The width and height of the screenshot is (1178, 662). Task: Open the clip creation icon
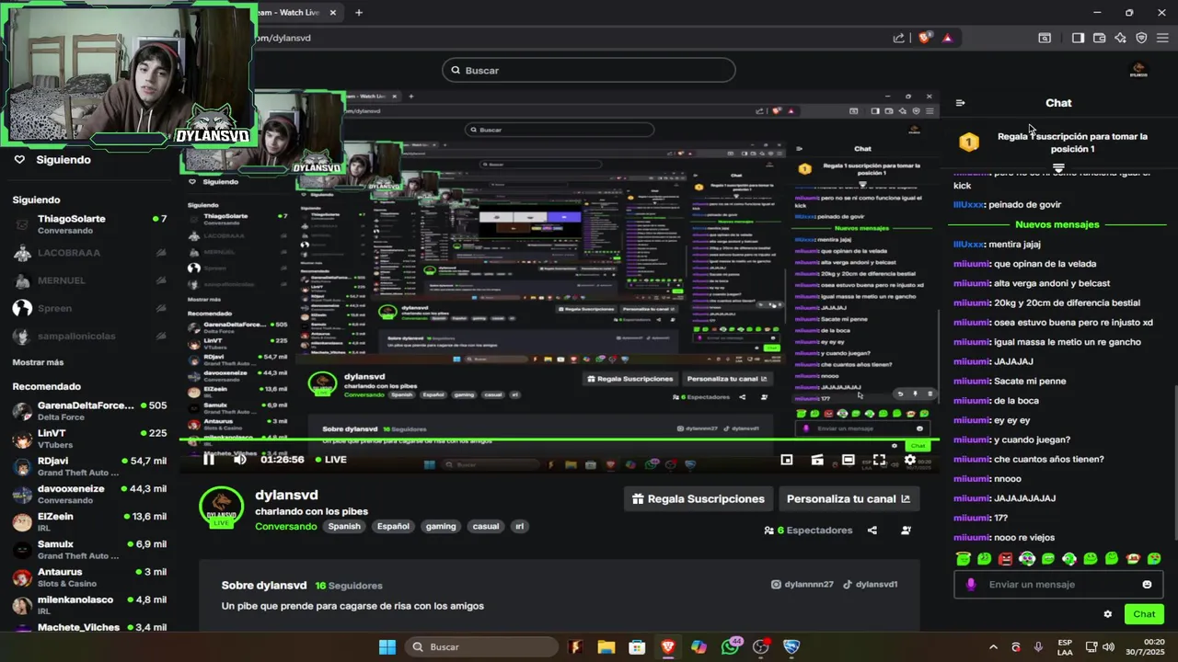817,460
